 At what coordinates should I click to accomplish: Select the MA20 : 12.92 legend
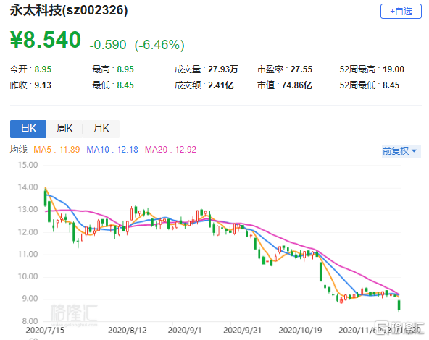tap(170, 150)
